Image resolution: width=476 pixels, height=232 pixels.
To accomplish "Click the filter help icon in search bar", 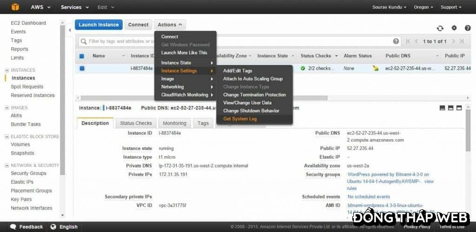I will (x=396, y=41).
